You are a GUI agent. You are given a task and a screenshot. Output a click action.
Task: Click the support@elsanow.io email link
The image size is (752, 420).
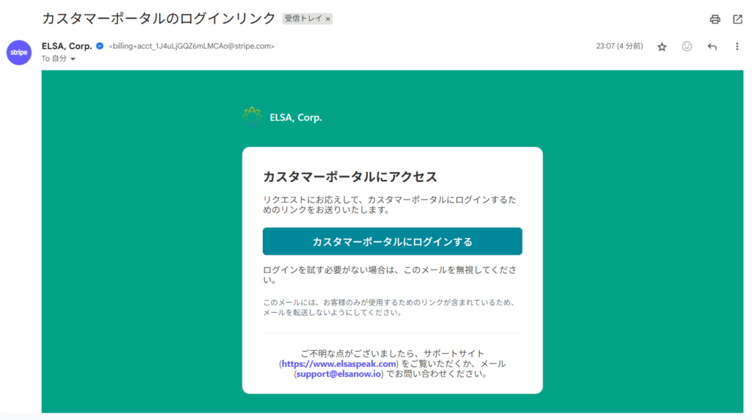pos(338,374)
